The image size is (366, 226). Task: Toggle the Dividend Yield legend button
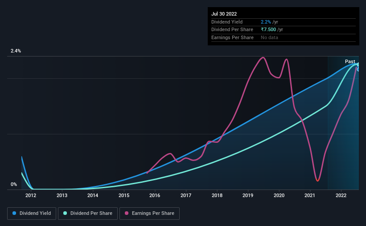[32, 214]
